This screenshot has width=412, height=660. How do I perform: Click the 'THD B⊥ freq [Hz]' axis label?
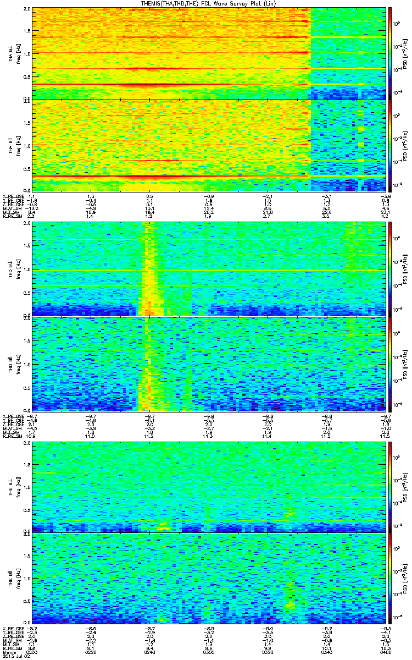14,268
